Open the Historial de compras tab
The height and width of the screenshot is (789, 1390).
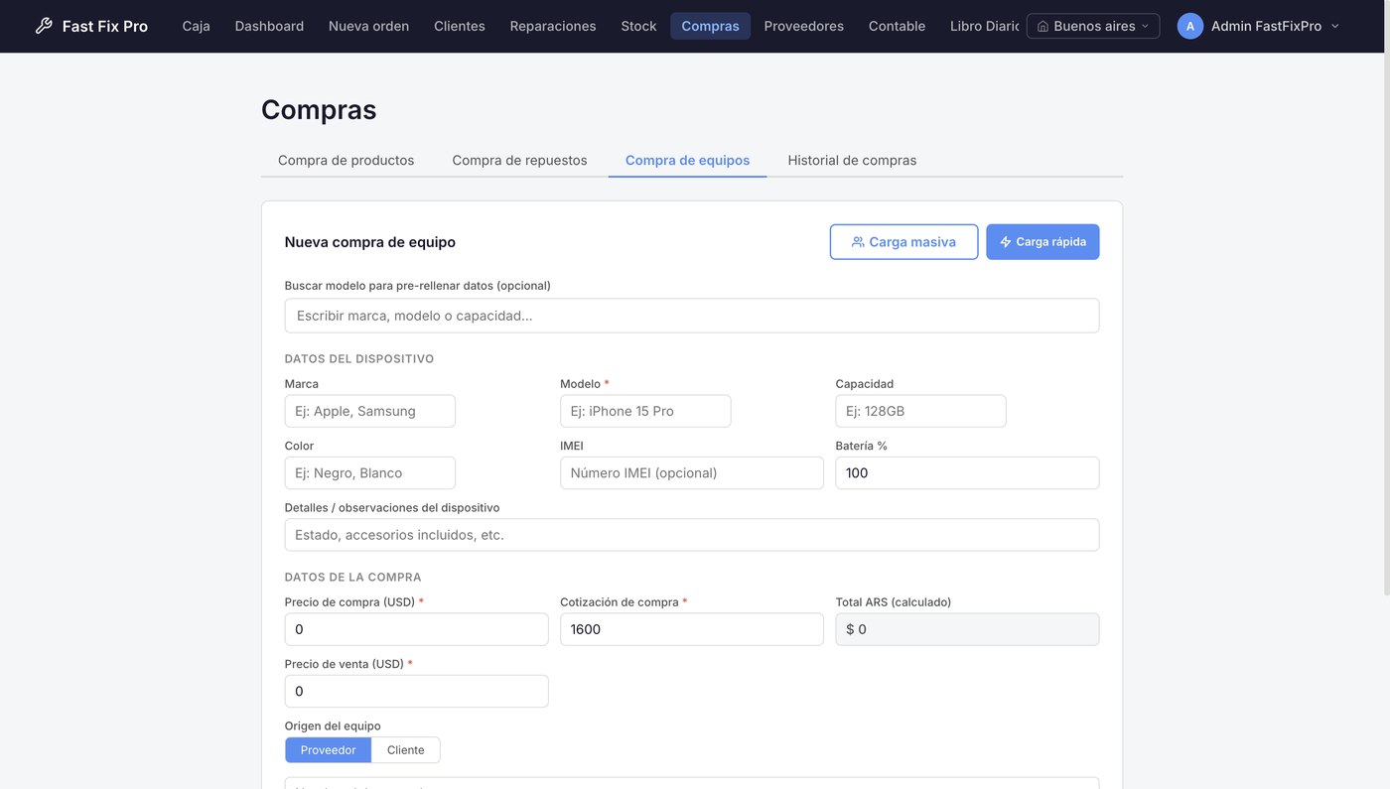pyautogui.click(x=852, y=160)
